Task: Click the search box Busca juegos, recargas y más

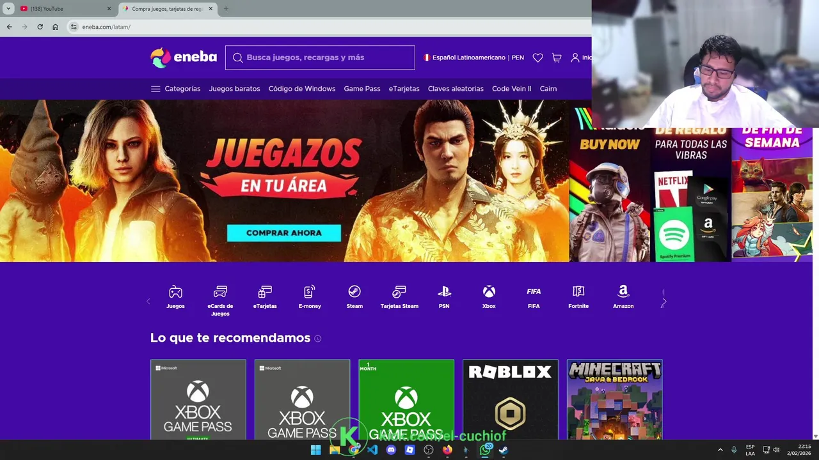Action: click(320, 57)
